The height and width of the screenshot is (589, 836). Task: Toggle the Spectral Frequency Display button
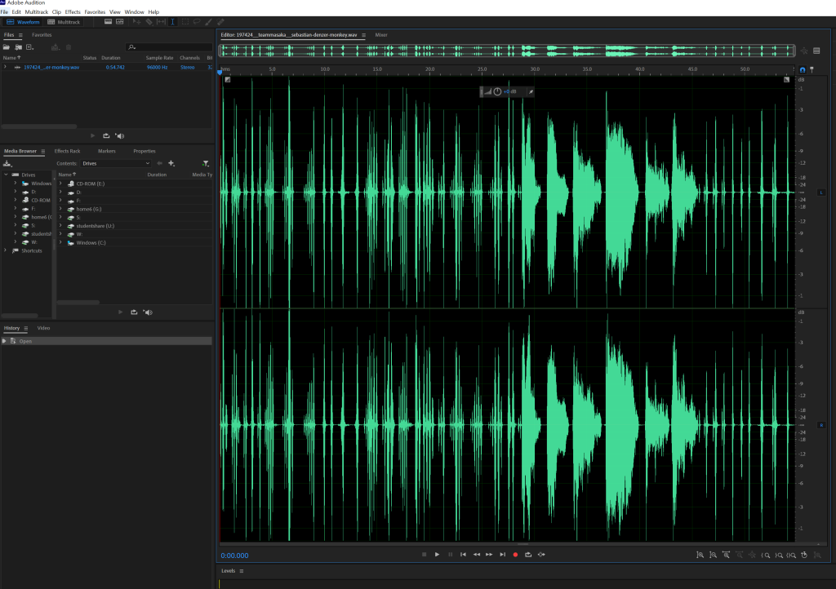(106, 21)
